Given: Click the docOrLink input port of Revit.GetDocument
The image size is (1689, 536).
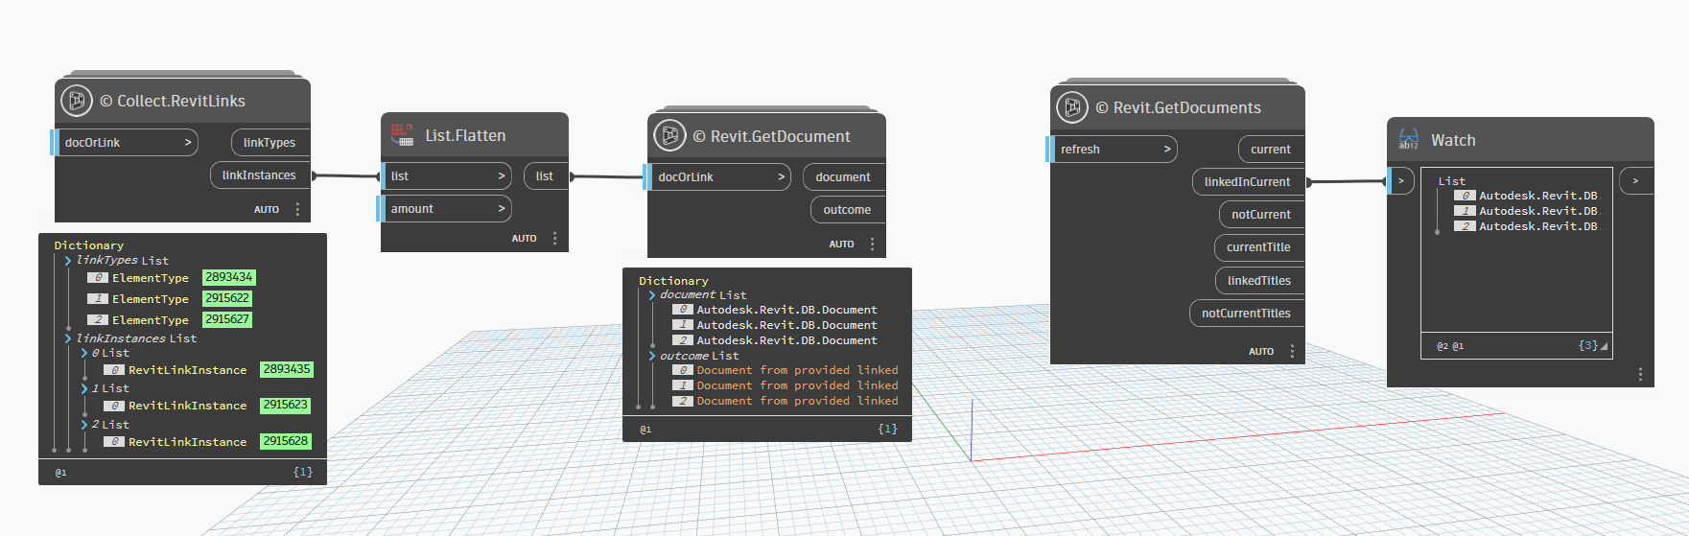Looking at the screenshot, I should point(717,176).
